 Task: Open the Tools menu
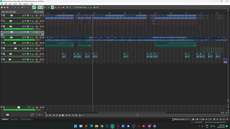click(20, 4)
